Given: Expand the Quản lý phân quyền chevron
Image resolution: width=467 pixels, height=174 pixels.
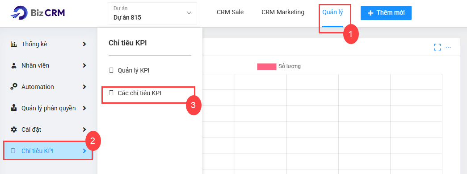Looking at the screenshot, I should click(x=84, y=108).
